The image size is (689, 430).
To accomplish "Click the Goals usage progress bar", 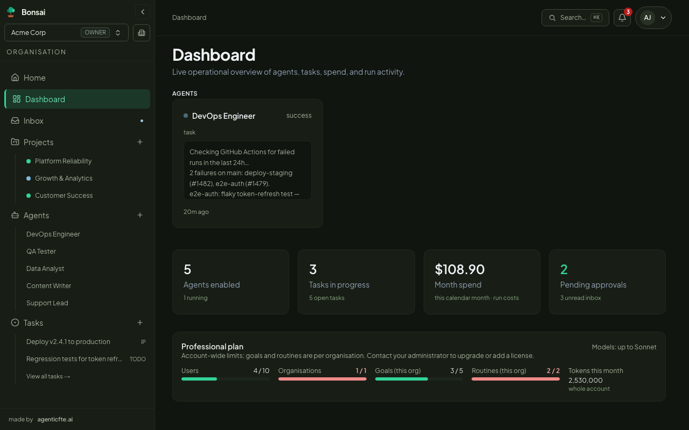I will [419, 379].
